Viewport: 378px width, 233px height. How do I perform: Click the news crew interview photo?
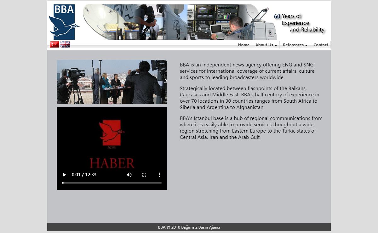click(112, 82)
